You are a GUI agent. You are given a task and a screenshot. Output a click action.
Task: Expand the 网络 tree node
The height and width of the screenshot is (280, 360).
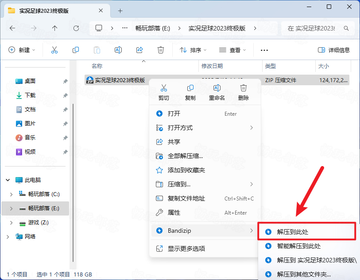8,237
